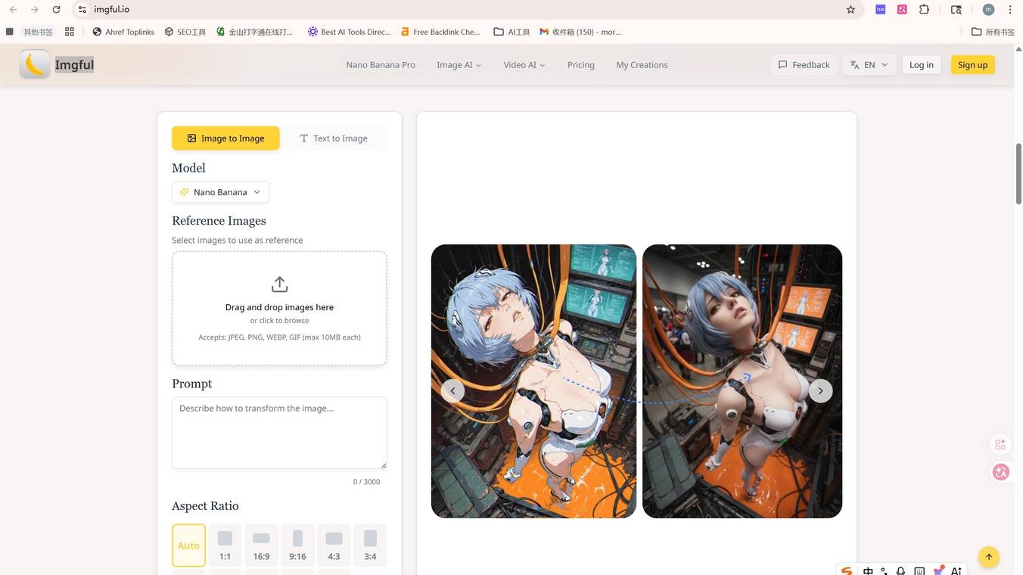The height and width of the screenshot is (575, 1023).
Task: Open the 金山打字通 bookmark
Action: [254, 32]
